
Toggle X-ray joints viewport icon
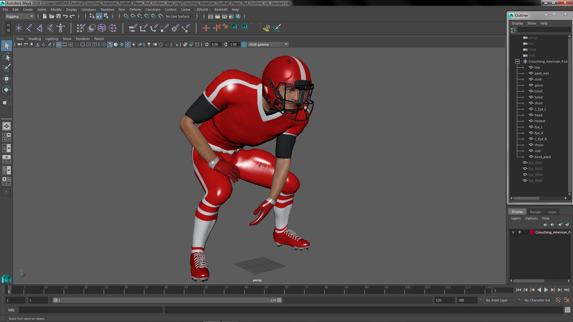click(x=197, y=44)
